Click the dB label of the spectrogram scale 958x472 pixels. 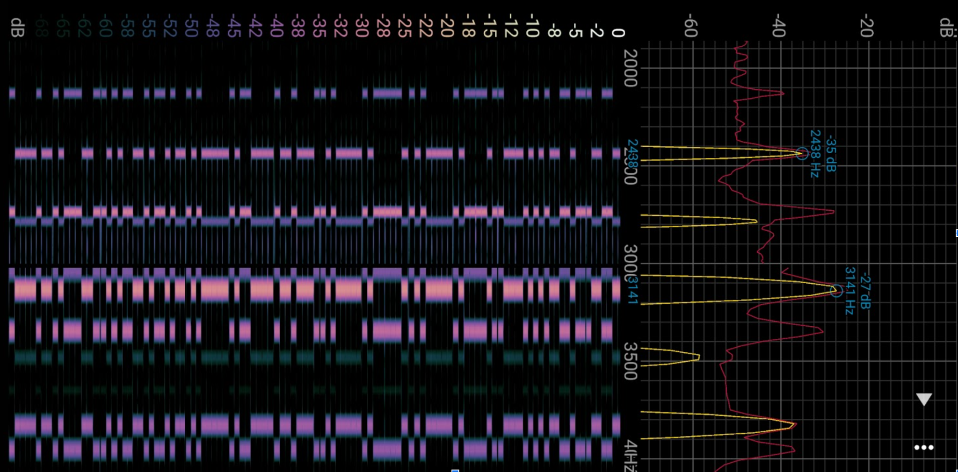pyautogui.click(x=17, y=28)
